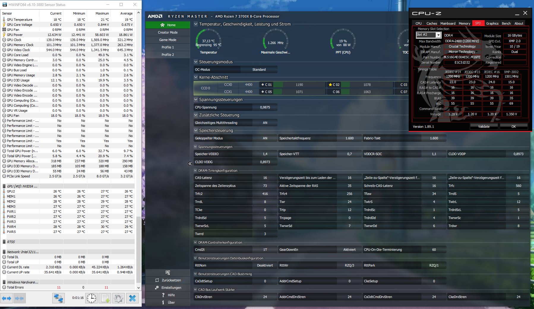The height and width of the screenshot is (309, 534).
Task: Click the HWiNFO64 title bar app icon
Action: pos(4,5)
